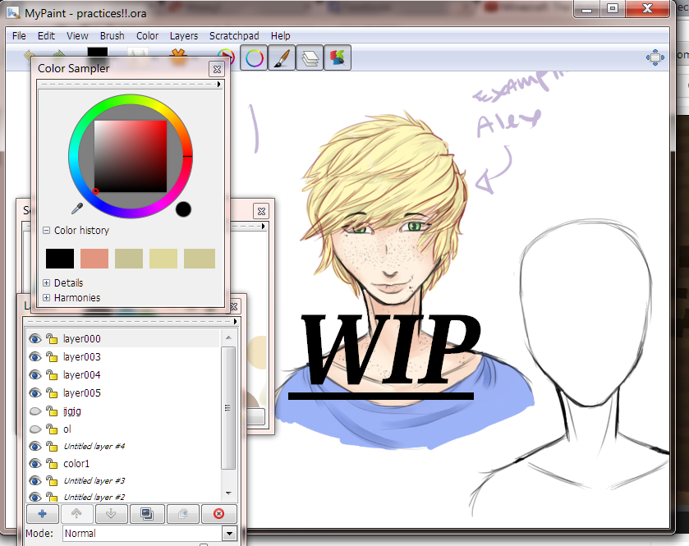Viewport: 689px width, 546px height.
Task: Hide the color1 layer
Action: [x=35, y=463]
